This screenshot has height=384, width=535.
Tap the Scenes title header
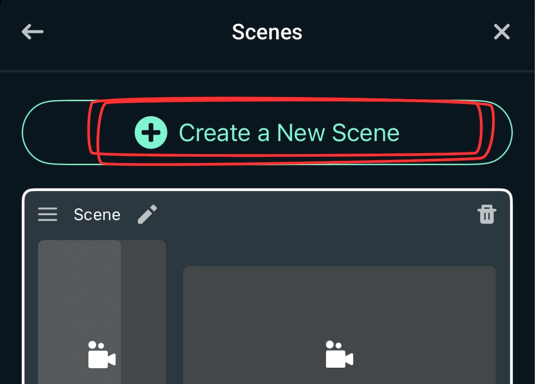tap(267, 32)
